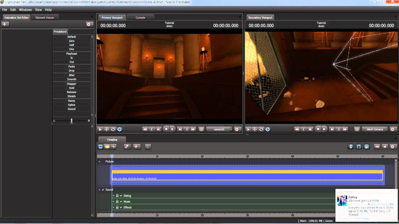Collapse the Dialog track
The height and width of the screenshot is (224, 399).
click(113, 196)
